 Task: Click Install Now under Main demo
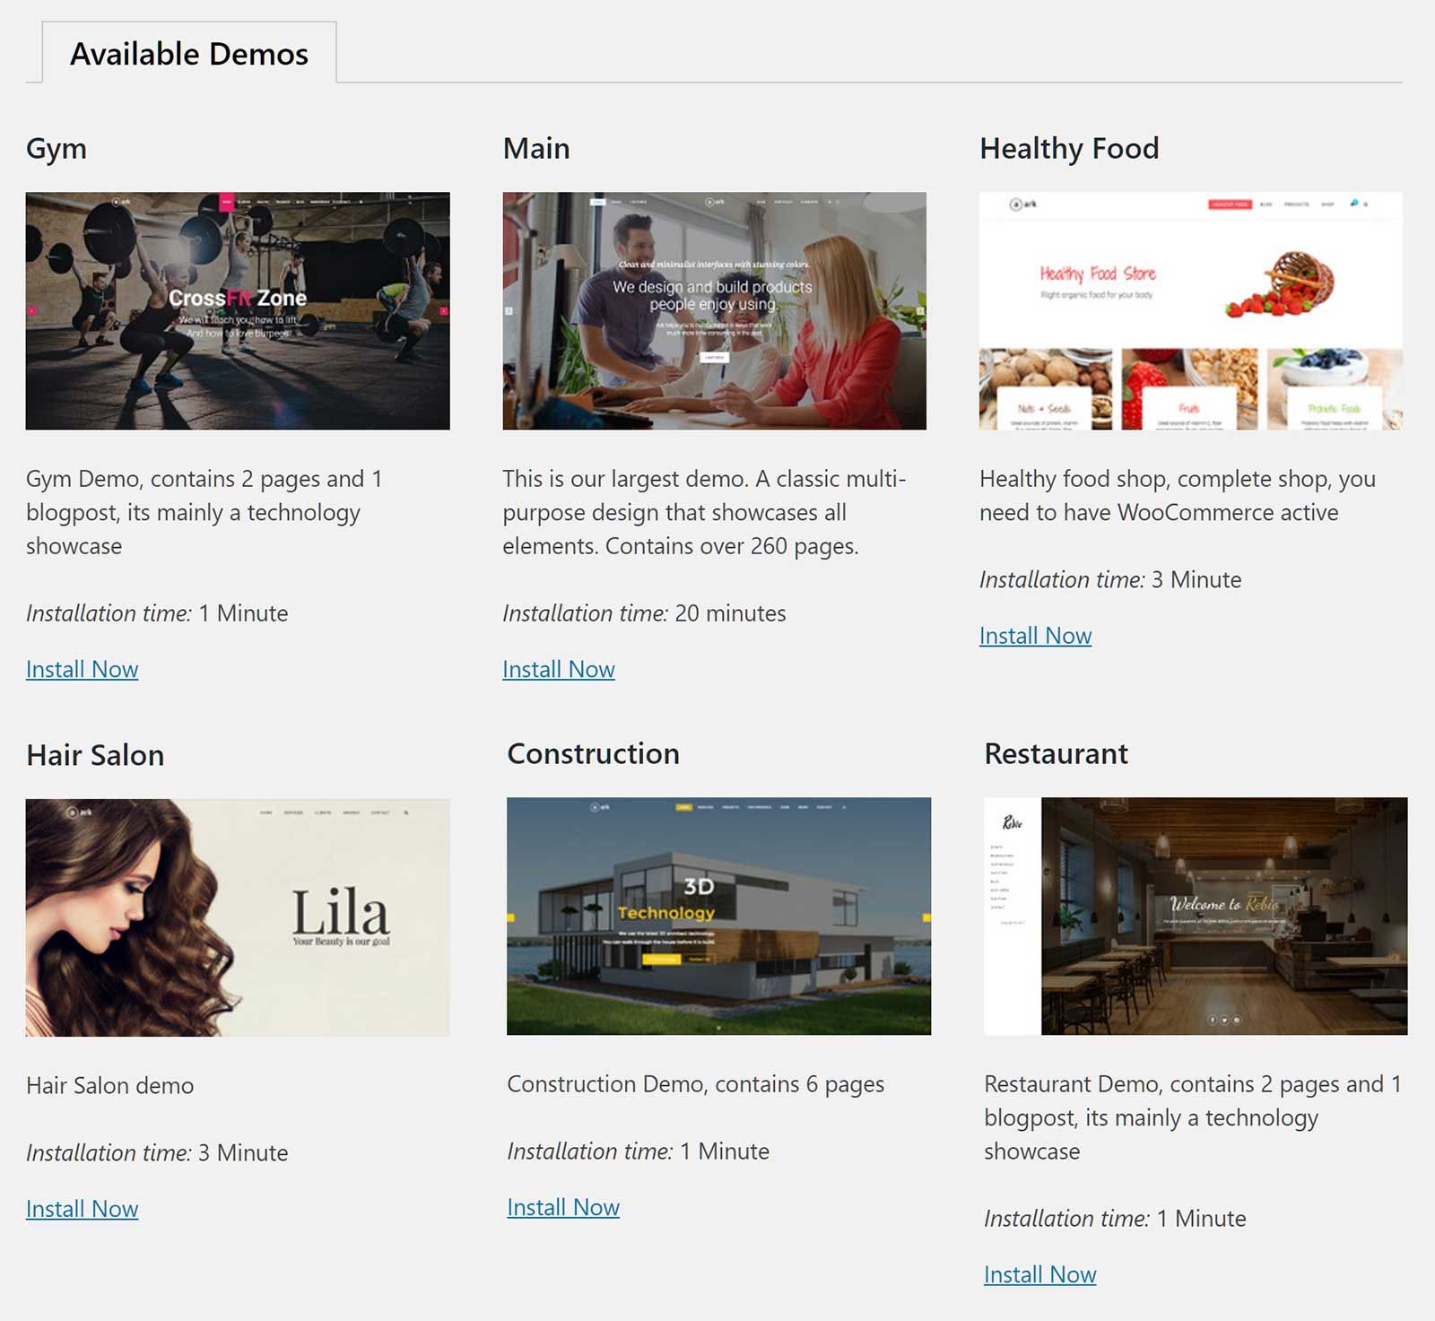559,669
